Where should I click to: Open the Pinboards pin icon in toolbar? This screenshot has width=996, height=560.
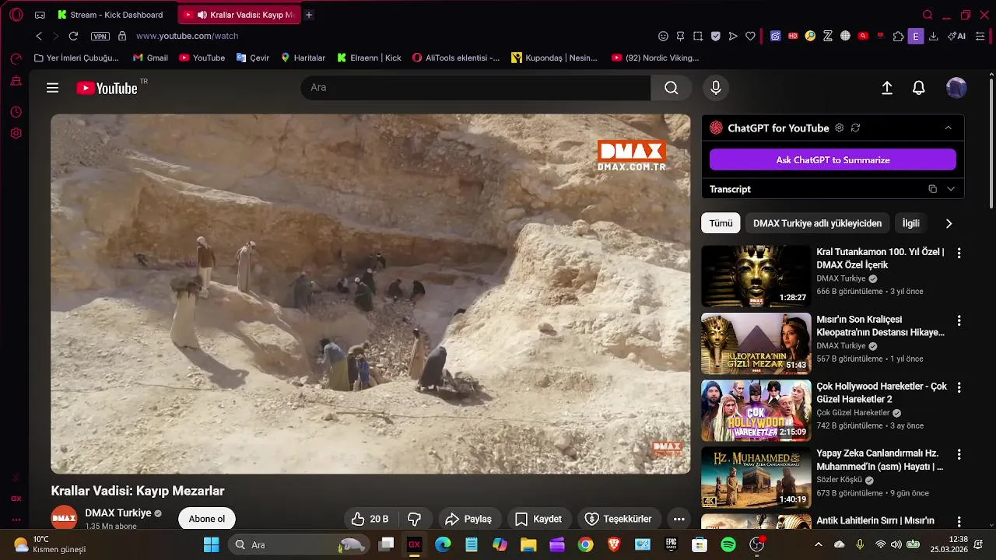[680, 36]
